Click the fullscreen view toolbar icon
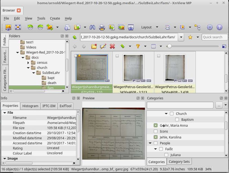The width and height of the screenshot is (229, 173). (18, 27)
